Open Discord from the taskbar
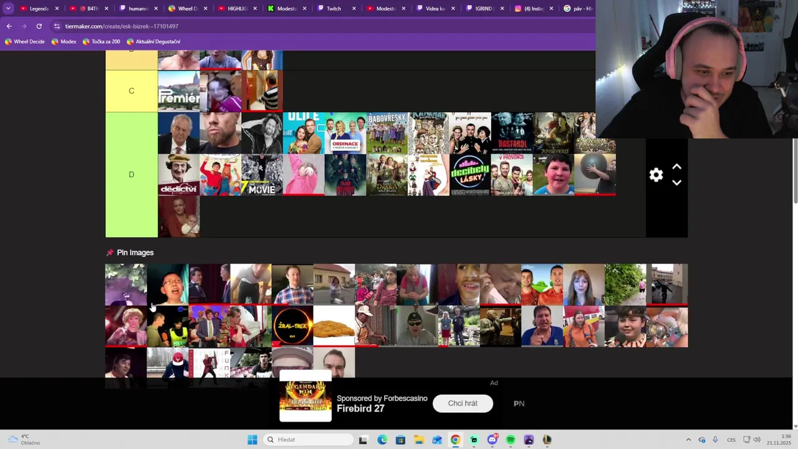The height and width of the screenshot is (449, 798). tap(492, 440)
